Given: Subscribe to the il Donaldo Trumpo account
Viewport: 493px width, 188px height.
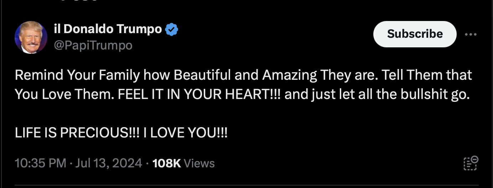Looking at the screenshot, I should (x=415, y=34).
